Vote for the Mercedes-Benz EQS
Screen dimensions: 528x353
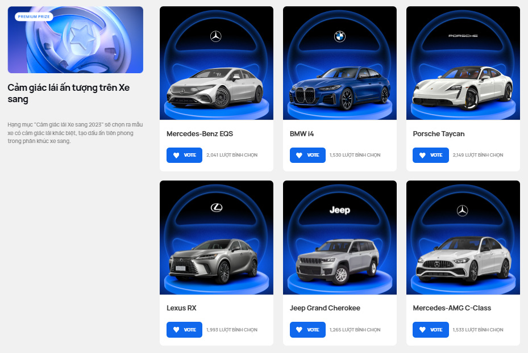tap(184, 155)
